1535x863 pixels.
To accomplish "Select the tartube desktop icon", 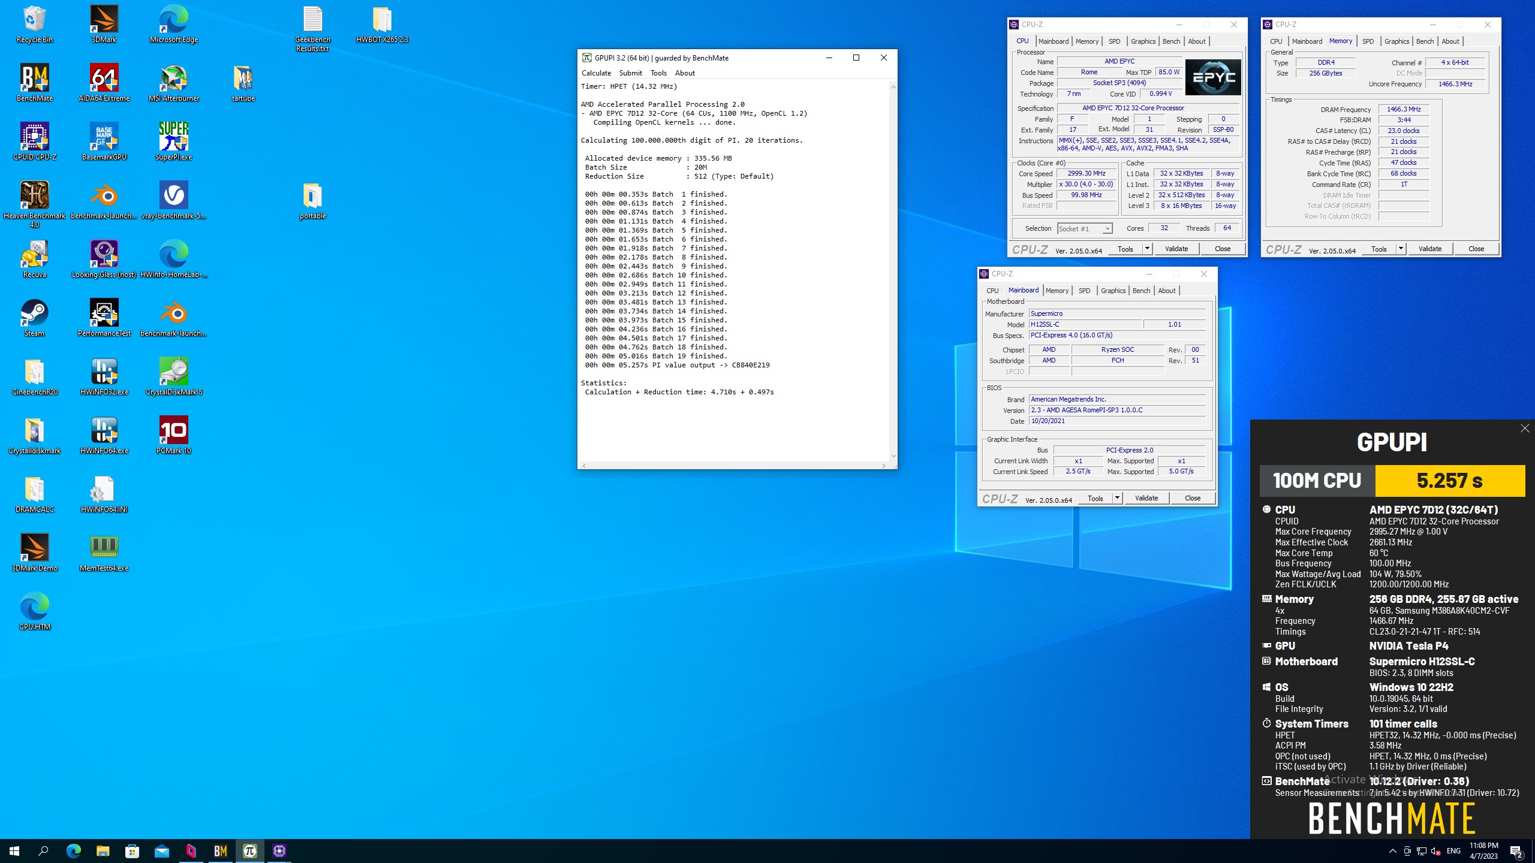I will click(243, 83).
